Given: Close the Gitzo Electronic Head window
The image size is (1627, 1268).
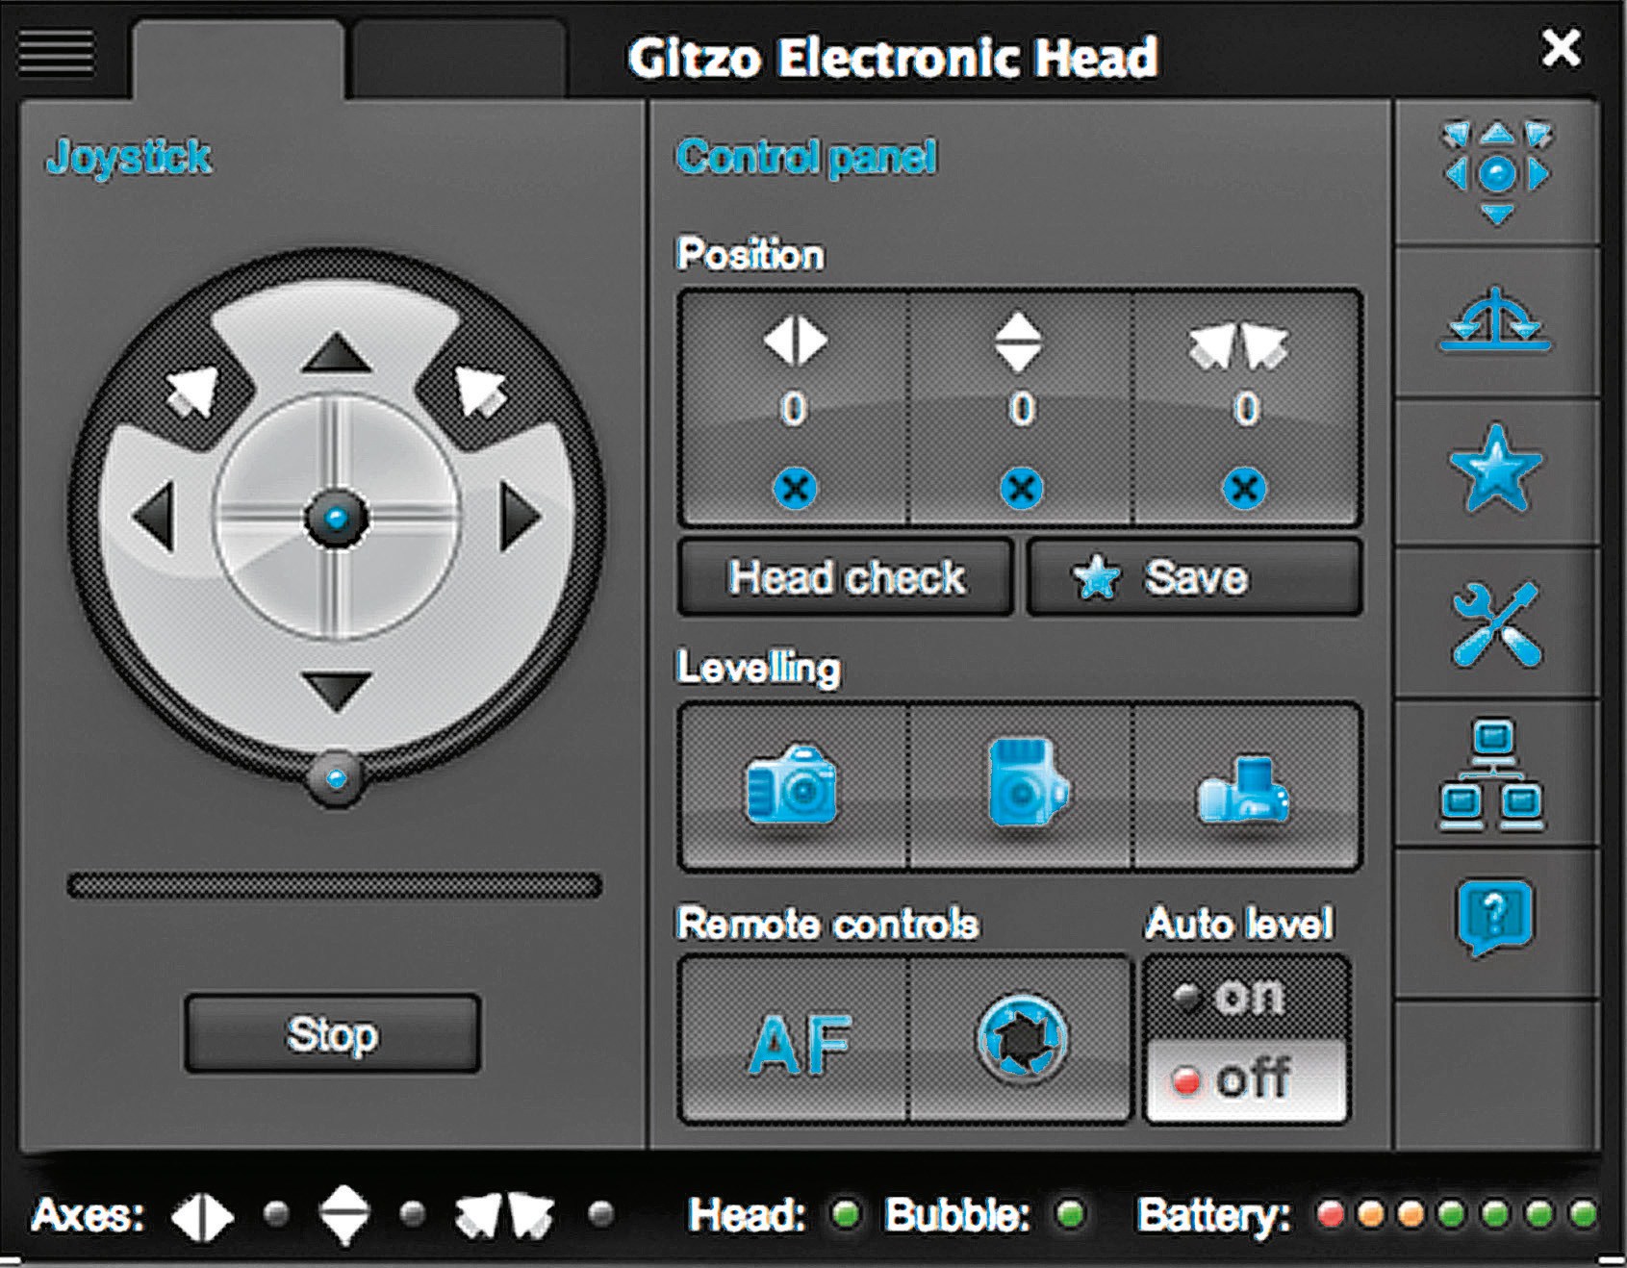Looking at the screenshot, I should click(1561, 47).
